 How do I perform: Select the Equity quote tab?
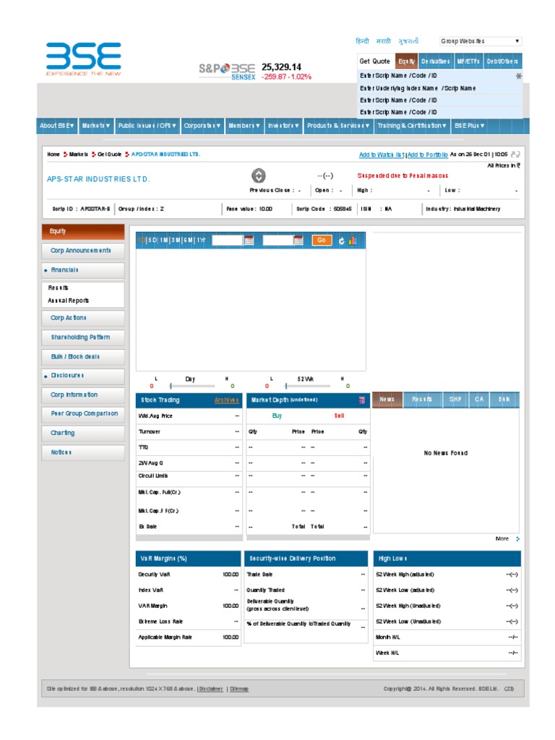coord(406,61)
